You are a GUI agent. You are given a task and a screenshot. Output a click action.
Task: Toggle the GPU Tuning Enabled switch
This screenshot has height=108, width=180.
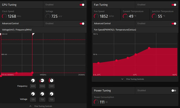click(82, 5)
